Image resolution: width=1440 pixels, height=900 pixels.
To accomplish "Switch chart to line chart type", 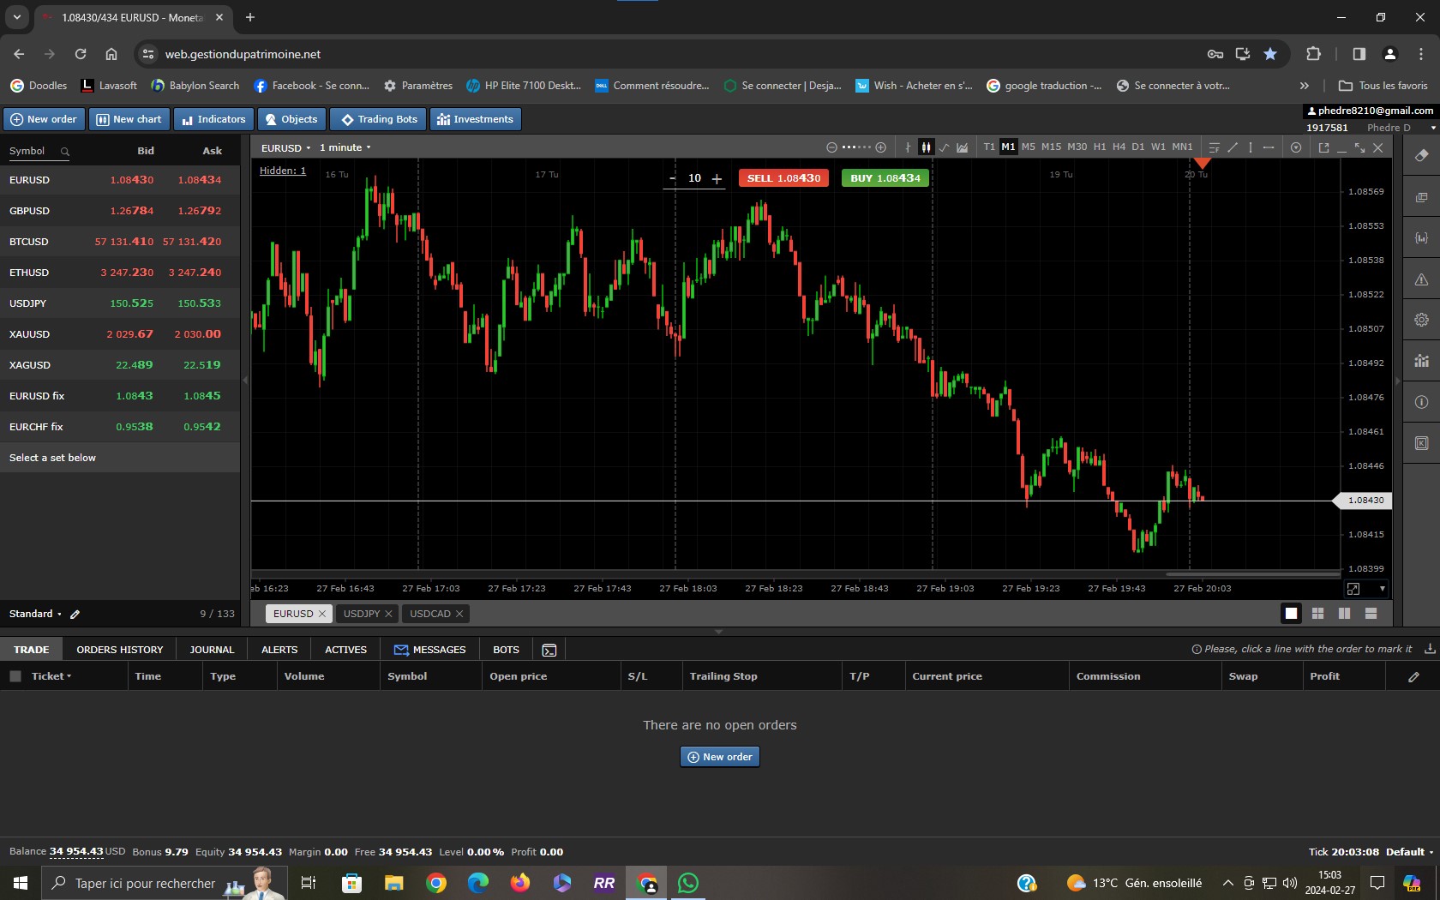I will 944,147.
